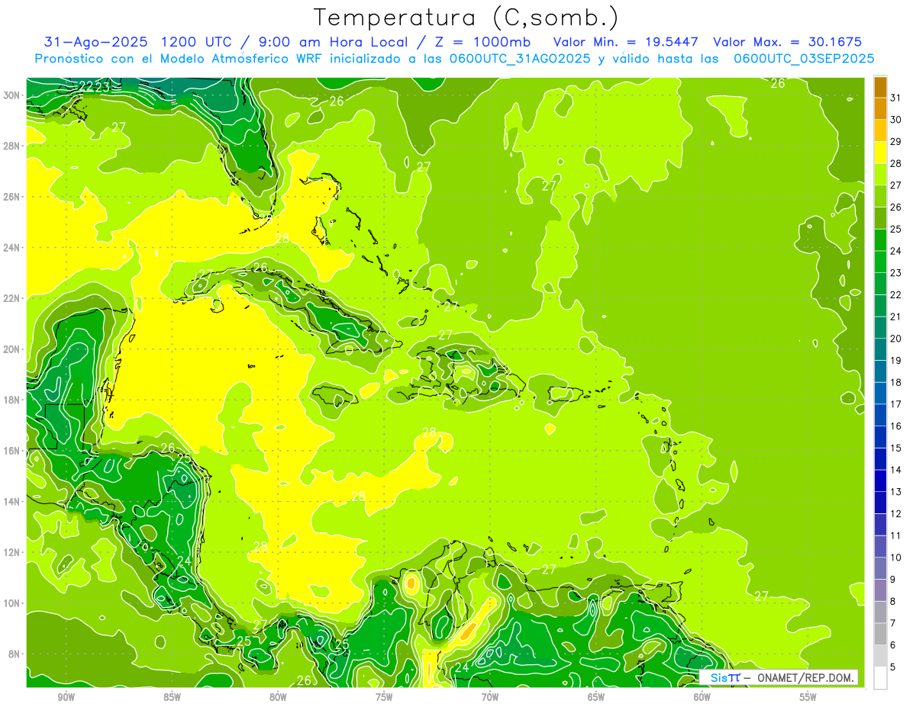Click the "14" value on the color bar
The image size is (916, 707).
(x=896, y=470)
